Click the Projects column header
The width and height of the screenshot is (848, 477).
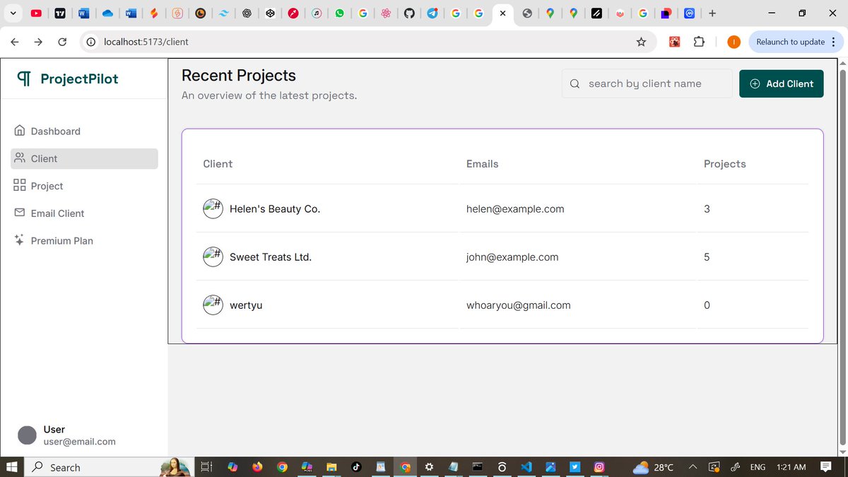725,164
